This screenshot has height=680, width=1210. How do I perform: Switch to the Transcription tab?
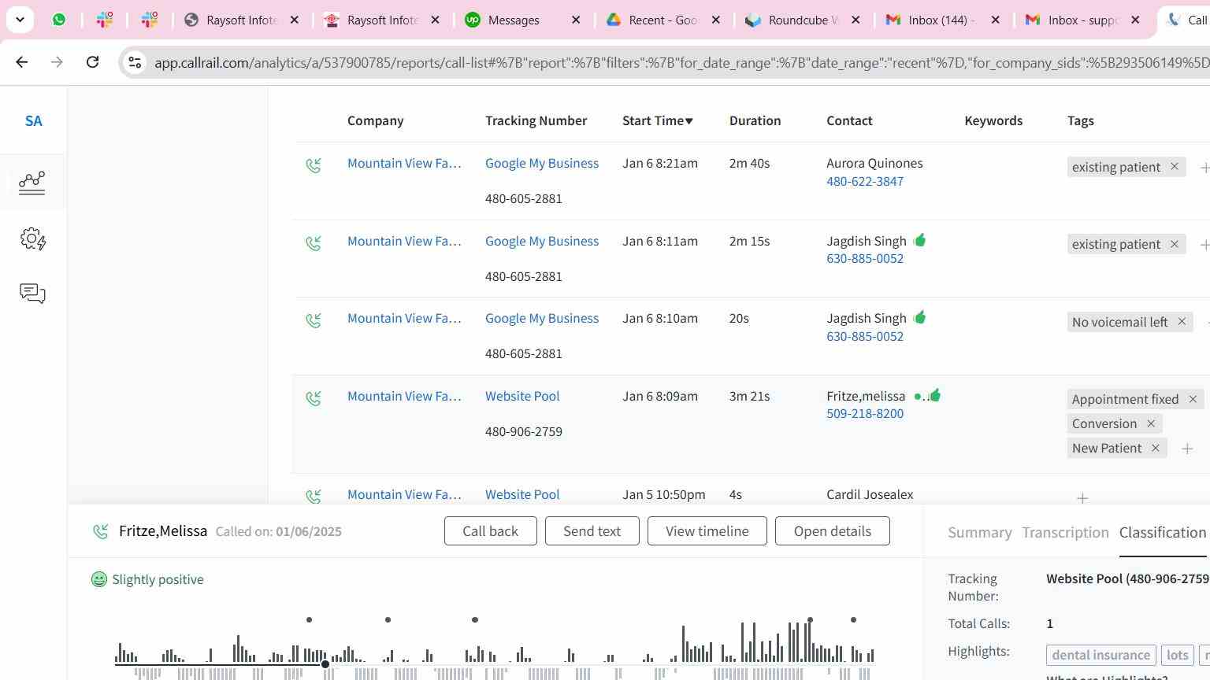coord(1065,532)
